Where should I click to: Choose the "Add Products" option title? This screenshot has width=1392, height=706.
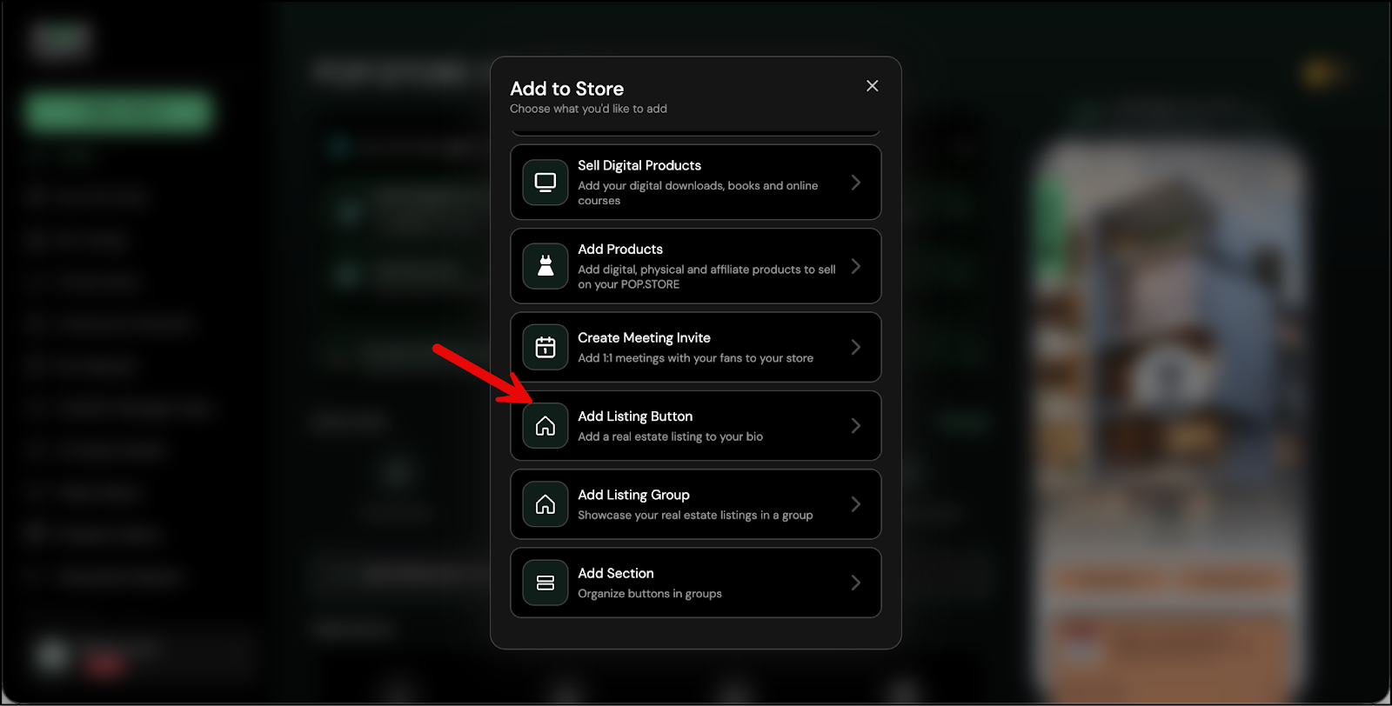[x=619, y=250]
